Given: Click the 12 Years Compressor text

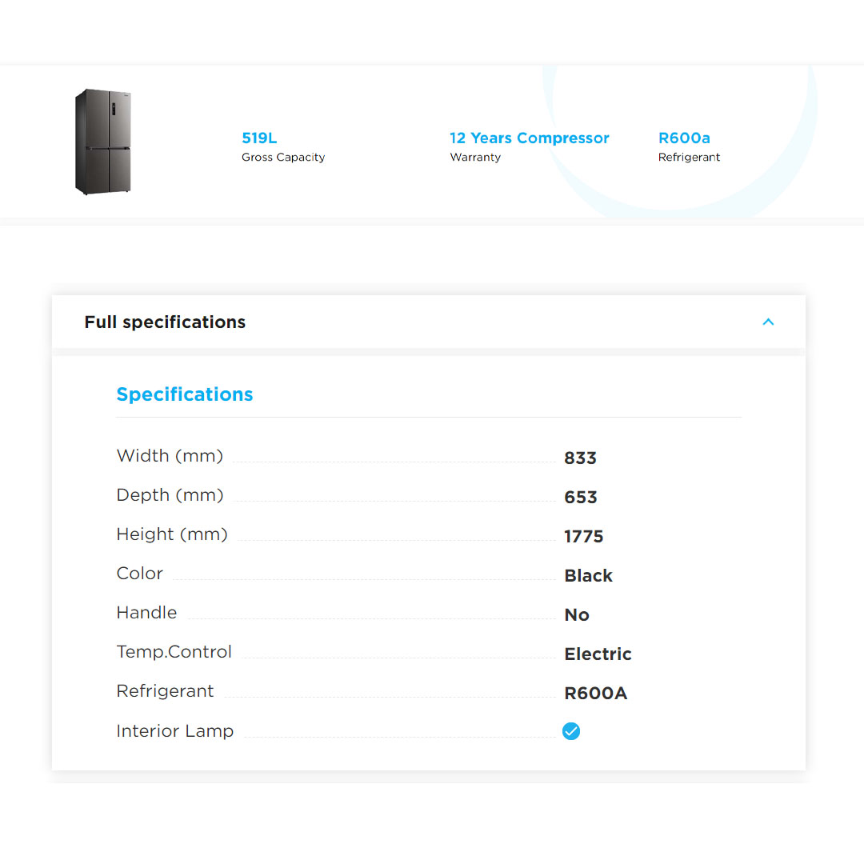Looking at the screenshot, I should (529, 138).
